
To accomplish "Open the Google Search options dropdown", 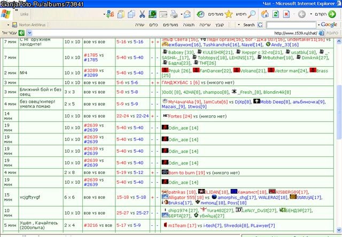I will coord(239,25).
